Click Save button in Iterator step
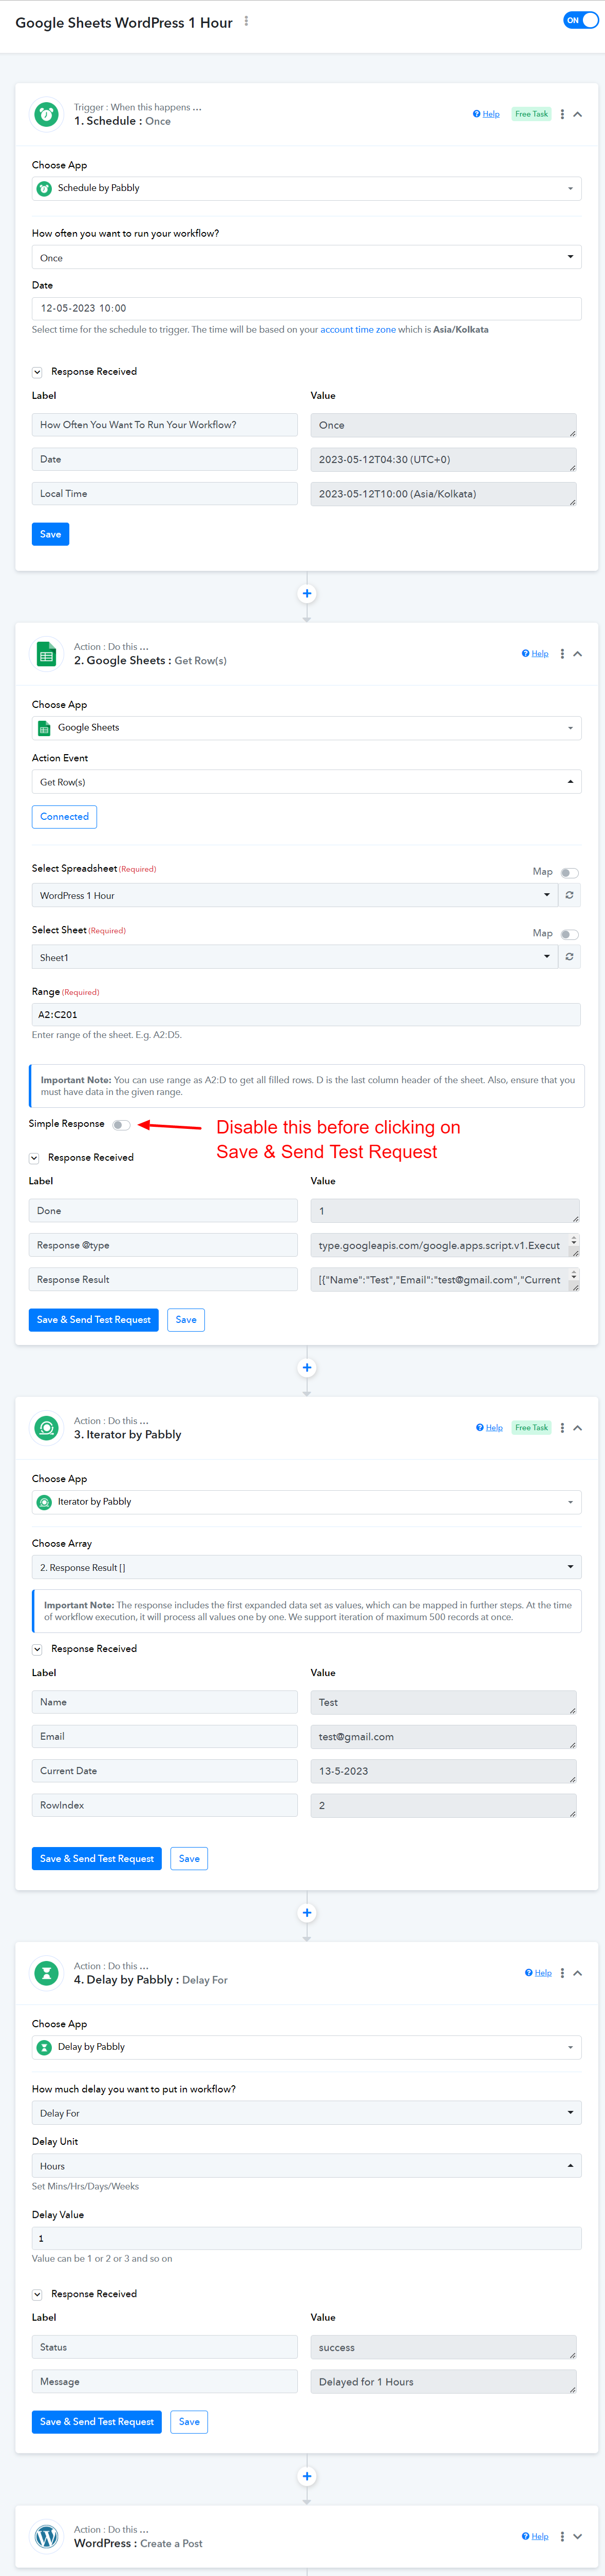Image resolution: width=605 pixels, height=2576 pixels. point(189,1859)
